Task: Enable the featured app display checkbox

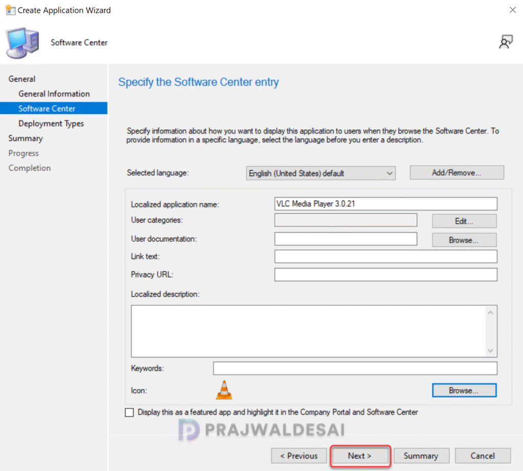Action: point(129,412)
